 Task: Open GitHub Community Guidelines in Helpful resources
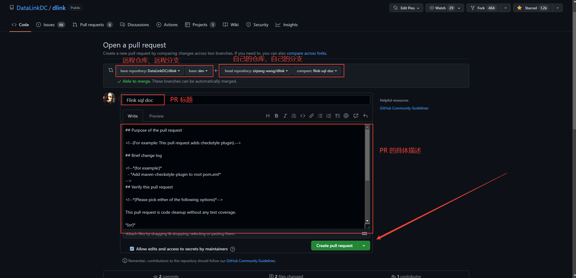(x=404, y=108)
